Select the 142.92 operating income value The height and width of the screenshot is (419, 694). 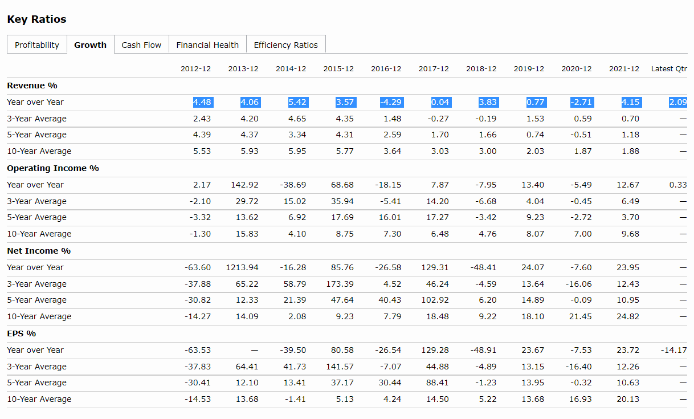[x=244, y=185]
